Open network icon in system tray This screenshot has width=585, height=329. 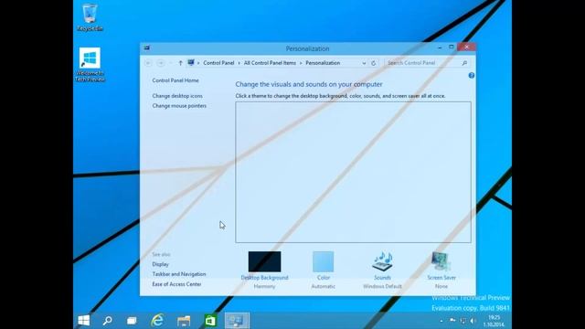[x=463, y=321]
